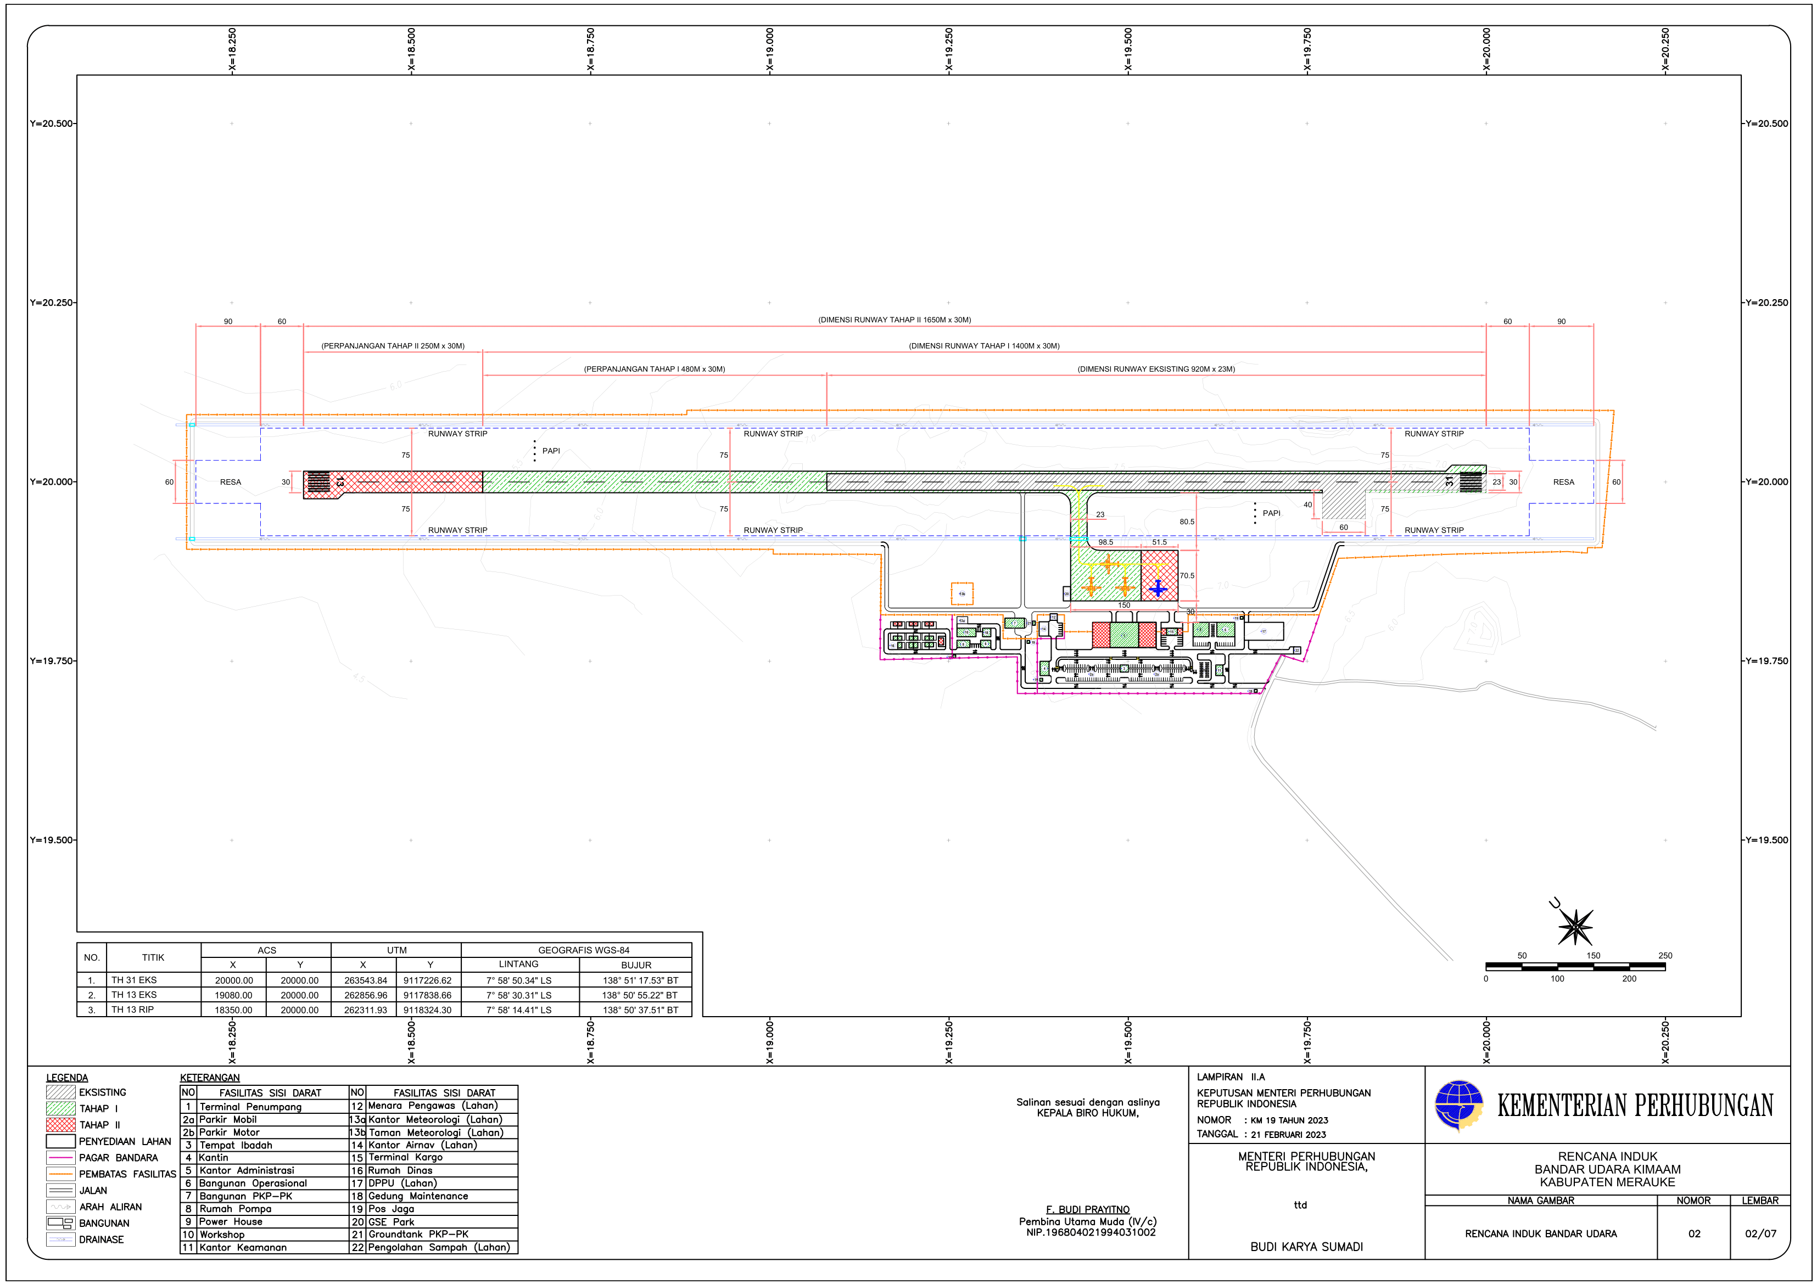This screenshot has height=1284, width=1817.
Task: Click '(DIMENSI RUNWAY EKSISTING 920M x 23M)' label
Action: pos(1156,369)
